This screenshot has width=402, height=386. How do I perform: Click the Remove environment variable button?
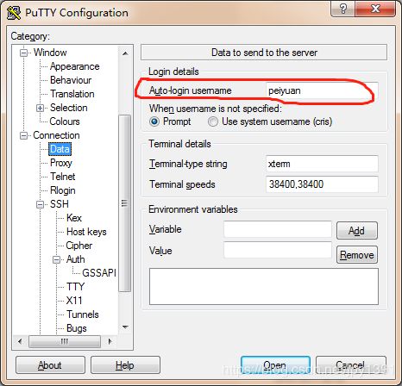click(357, 255)
